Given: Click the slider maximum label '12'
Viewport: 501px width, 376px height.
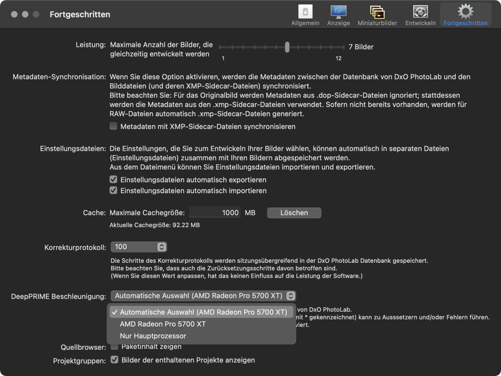Looking at the screenshot, I should tap(338, 58).
